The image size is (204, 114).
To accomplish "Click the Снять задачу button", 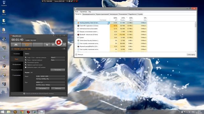I will (x=191, y=54).
